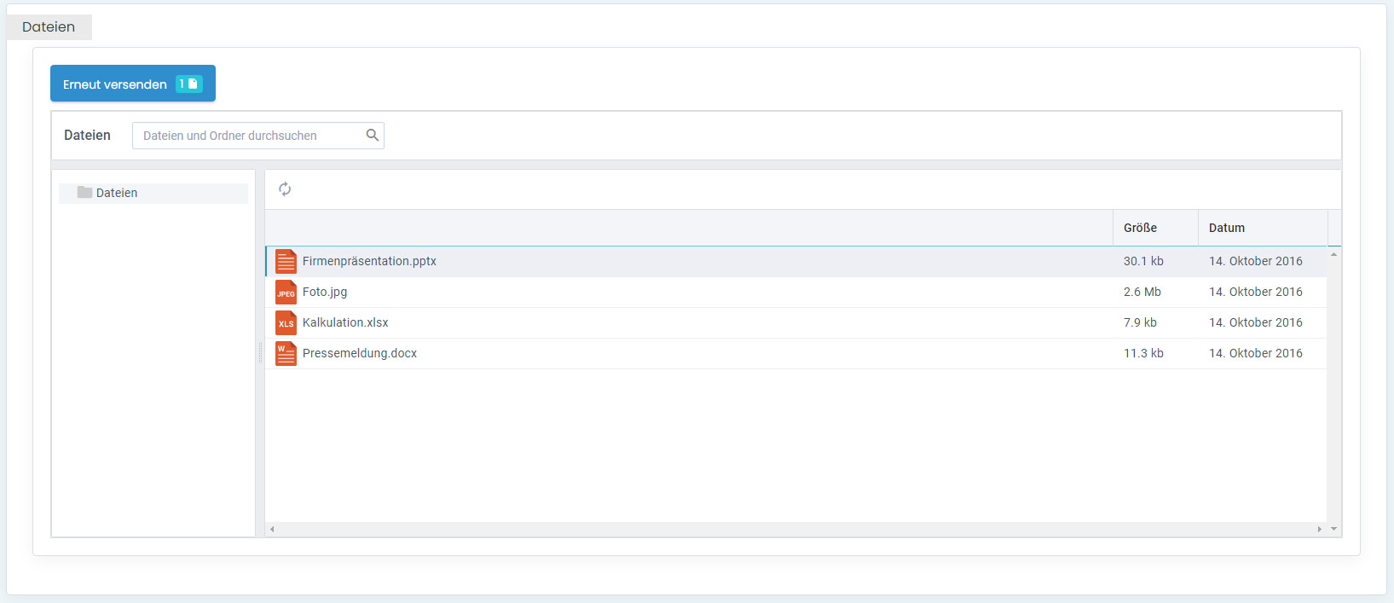Sort files by Größe column header
1394x603 pixels.
coord(1140,228)
